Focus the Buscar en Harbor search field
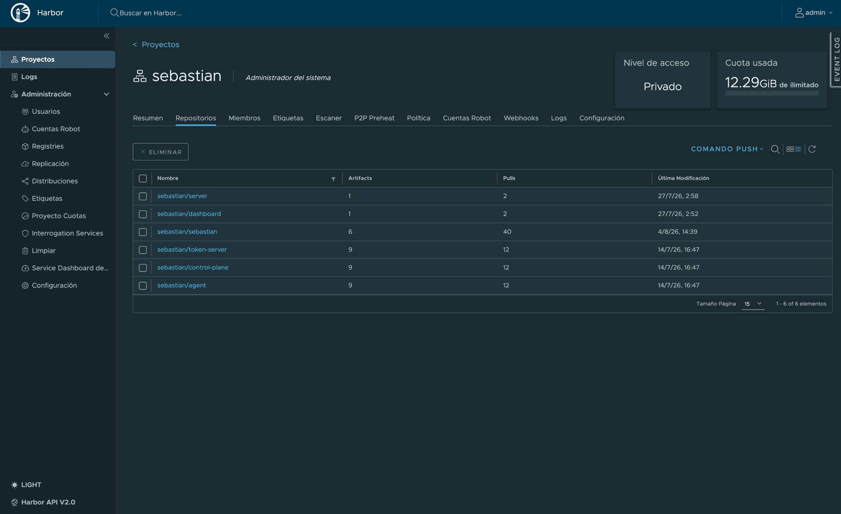 (151, 13)
